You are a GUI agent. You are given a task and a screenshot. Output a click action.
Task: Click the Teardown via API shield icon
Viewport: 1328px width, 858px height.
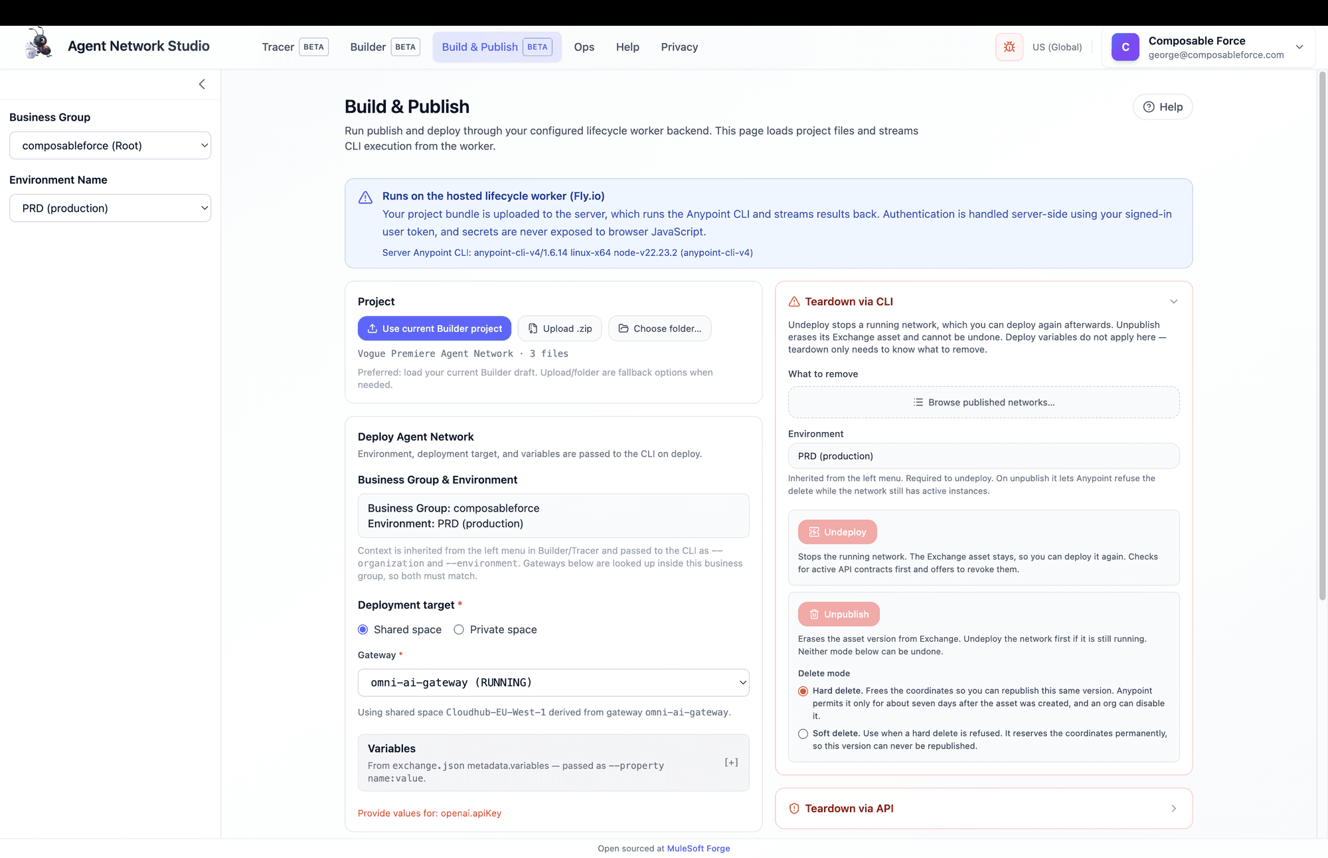794,808
